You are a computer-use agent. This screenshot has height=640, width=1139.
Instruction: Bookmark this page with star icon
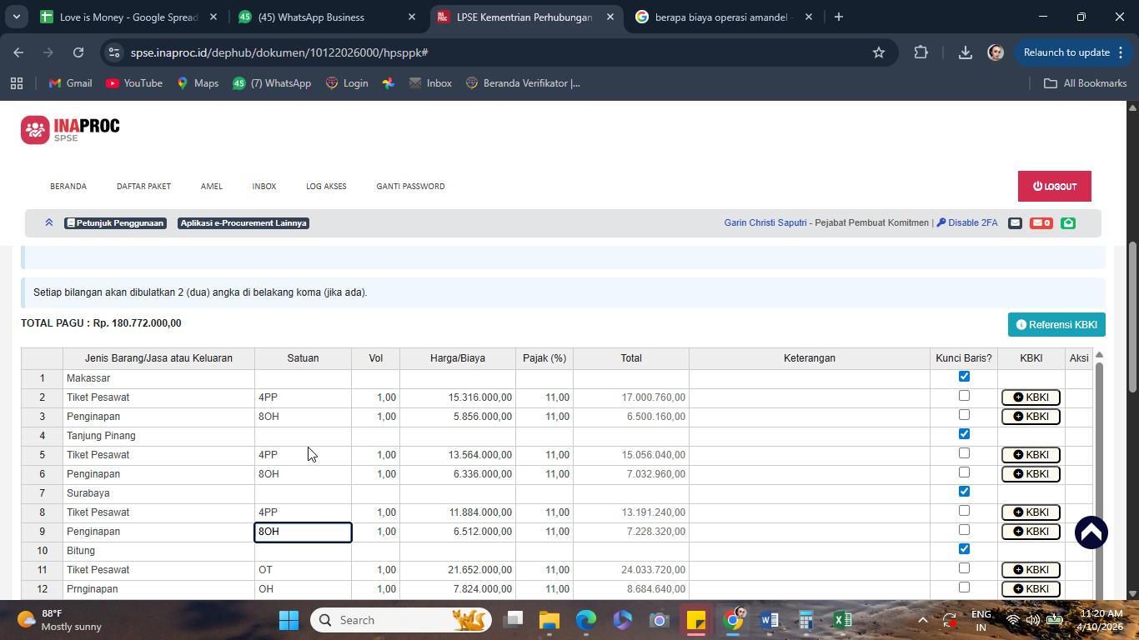(x=878, y=52)
